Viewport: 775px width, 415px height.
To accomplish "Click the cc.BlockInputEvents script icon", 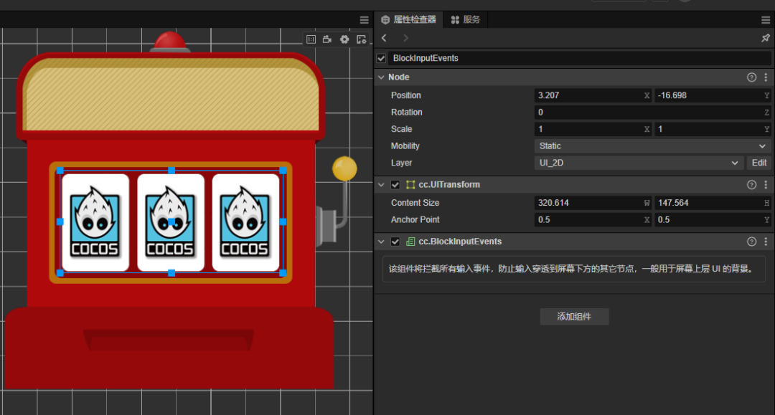I will tap(410, 242).
